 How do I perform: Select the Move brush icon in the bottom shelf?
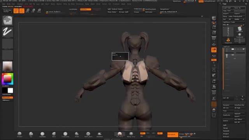pos(54,134)
